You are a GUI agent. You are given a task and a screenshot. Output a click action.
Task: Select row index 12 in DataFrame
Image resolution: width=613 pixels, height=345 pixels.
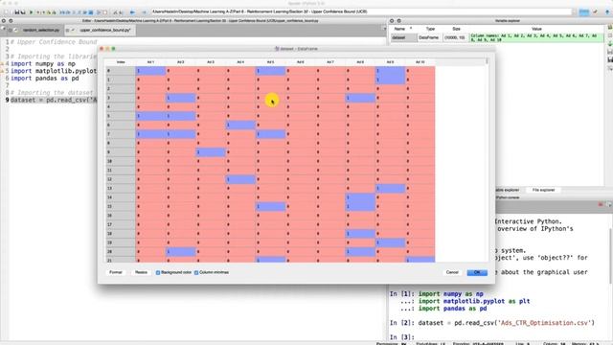(121, 179)
